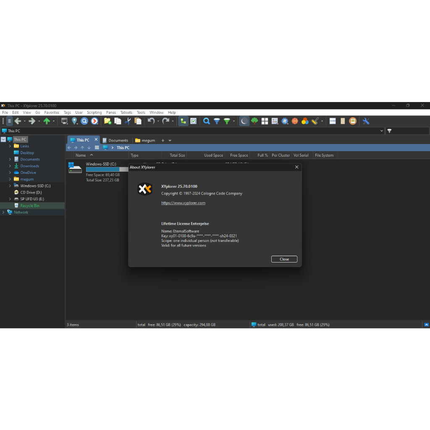430x430 pixels.
Task: Click Close button in About XYplorer dialog
Action: [284, 259]
